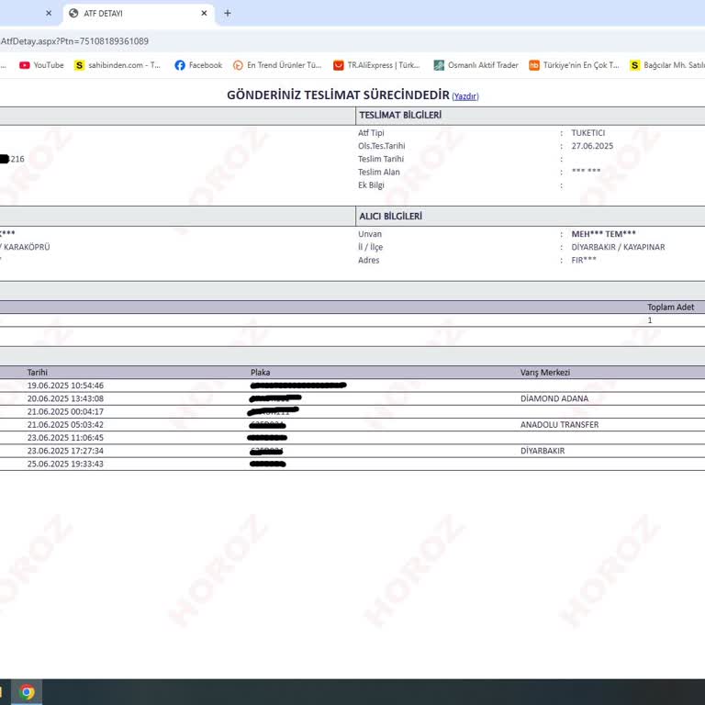This screenshot has width=705, height=705.
Task: Switch to the ATF DETAYI tab
Action: click(x=129, y=14)
